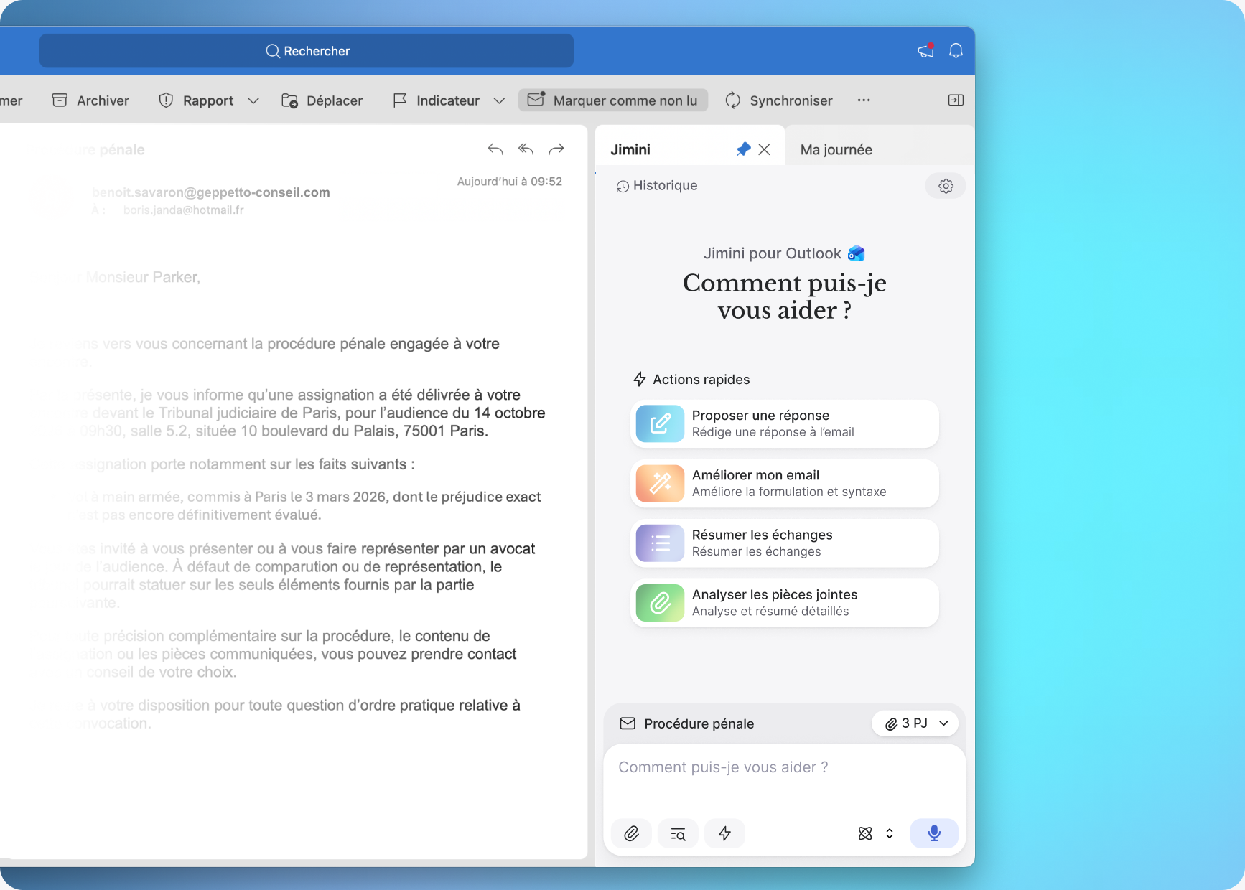1245x890 pixels.
Task: Click the Aujourd'hui à 09:52 timestamp
Action: [510, 182]
